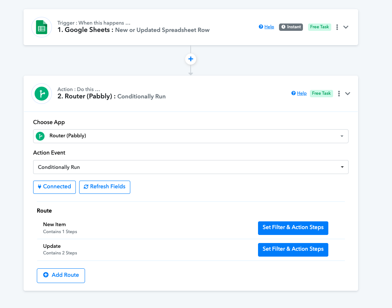Click the Refresh Fields button
Image resolution: width=392 pixels, height=308 pixels.
105,187
